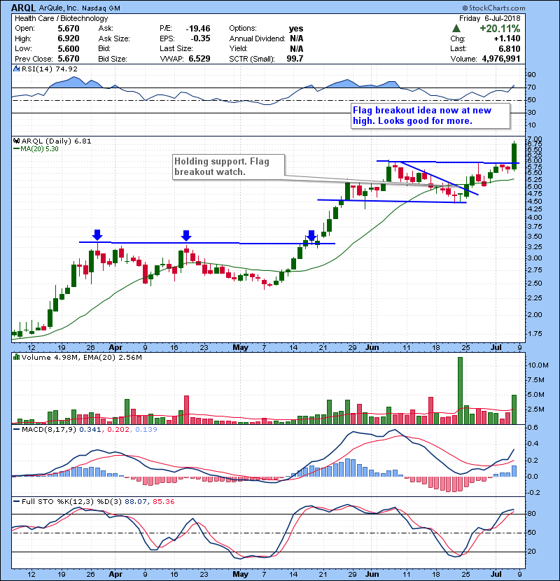Image resolution: width=560 pixels, height=581 pixels.
Task: Click the RSI indicator icon beside RSI(14)
Action: click(16, 69)
